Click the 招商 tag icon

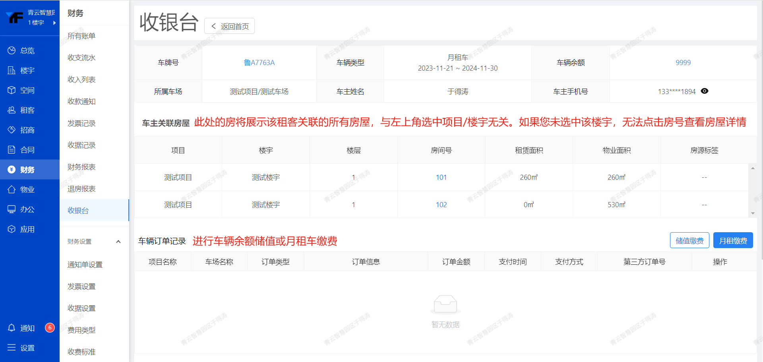pyautogui.click(x=12, y=130)
